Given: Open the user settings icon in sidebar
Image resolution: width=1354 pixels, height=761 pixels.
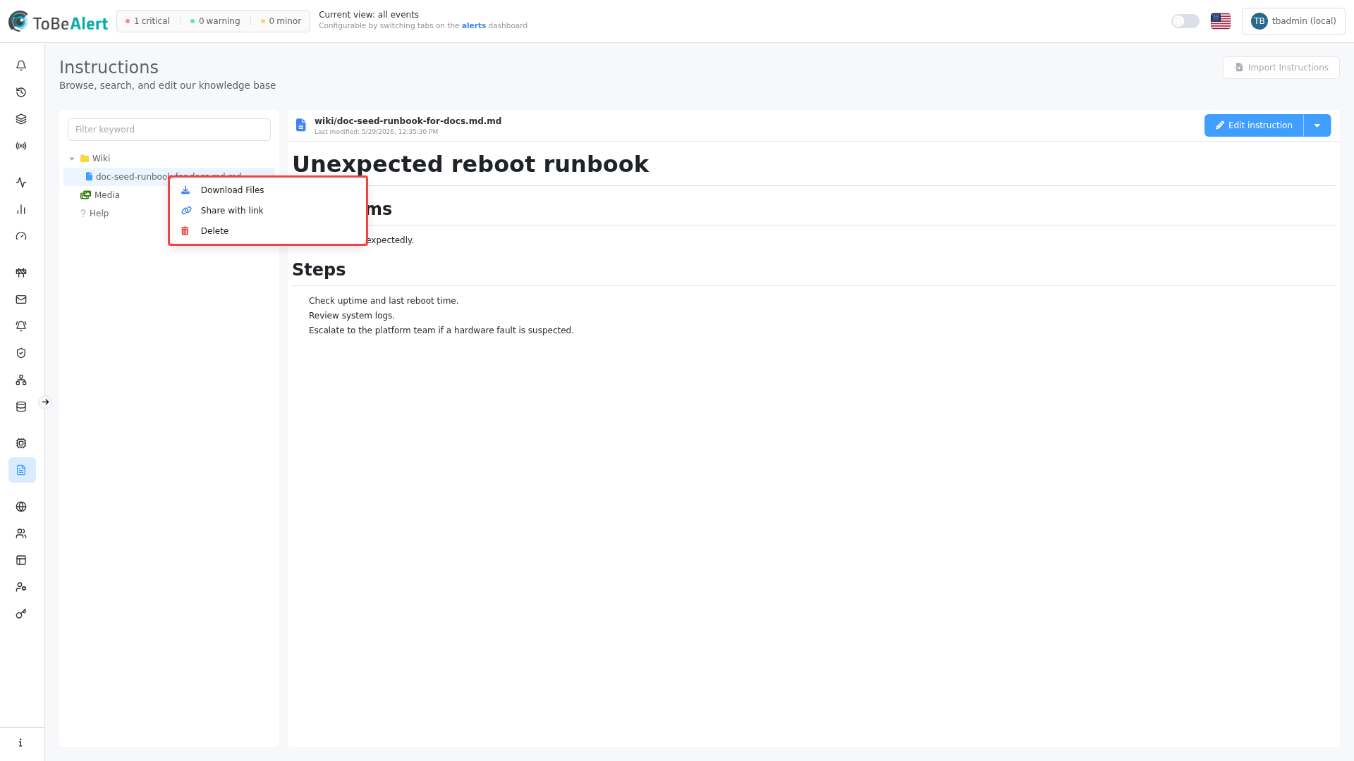Looking at the screenshot, I should [x=21, y=587].
